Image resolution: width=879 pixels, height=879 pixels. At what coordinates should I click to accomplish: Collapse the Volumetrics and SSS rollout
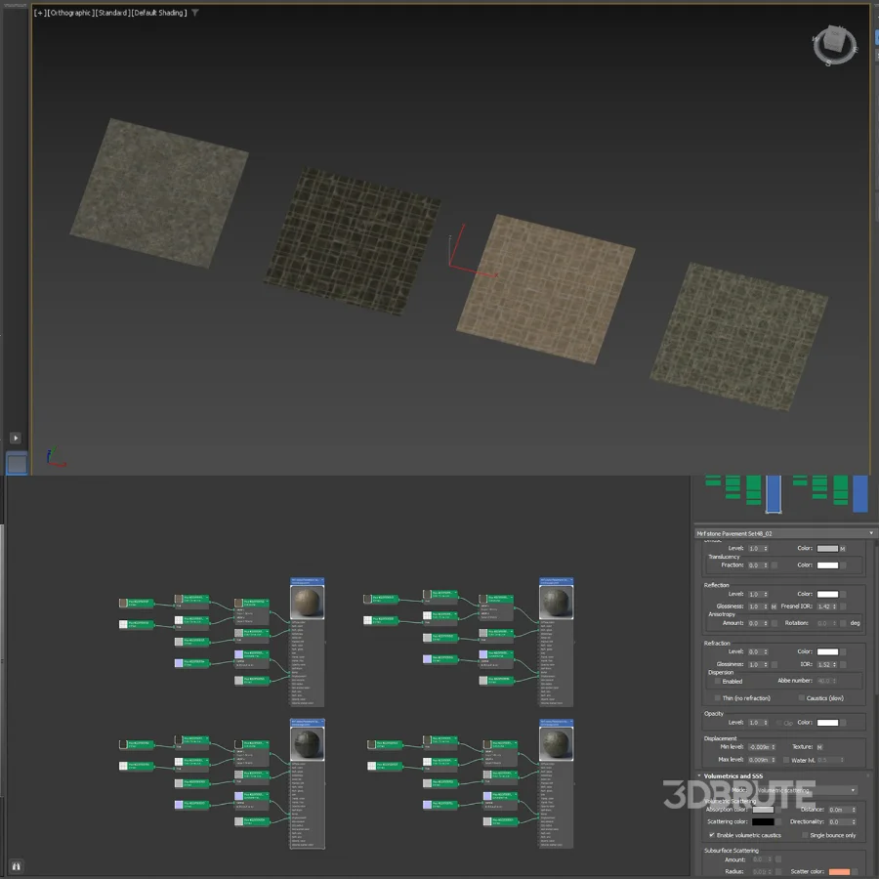click(732, 775)
